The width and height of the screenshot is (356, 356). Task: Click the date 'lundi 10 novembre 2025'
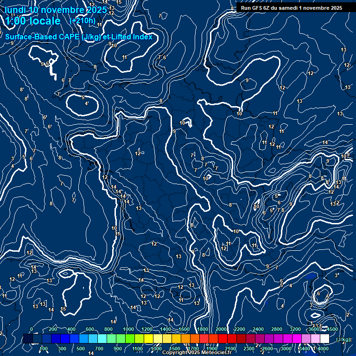56,10
